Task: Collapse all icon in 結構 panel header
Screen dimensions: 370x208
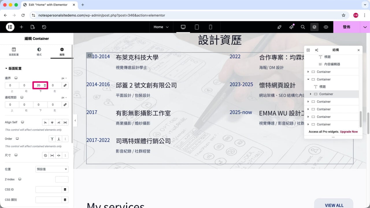Action: pyautogui.click(x=308, y=50)
